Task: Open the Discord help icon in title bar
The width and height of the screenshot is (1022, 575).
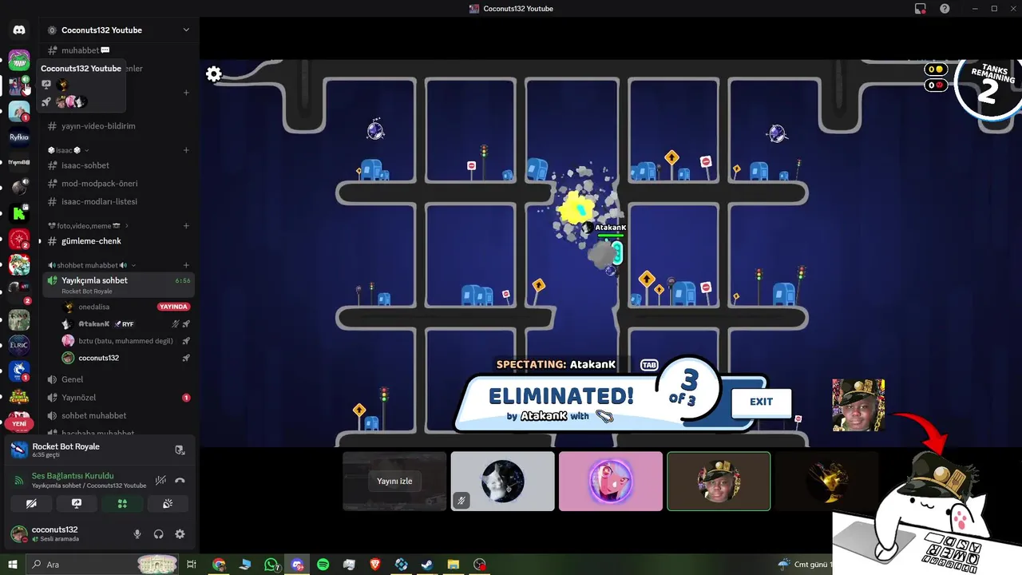Action: (x=945, y=9)
